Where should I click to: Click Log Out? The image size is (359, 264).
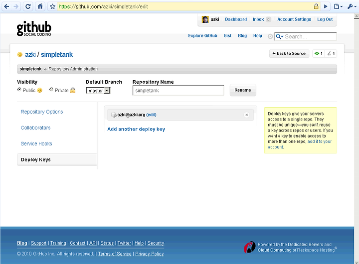325,19
